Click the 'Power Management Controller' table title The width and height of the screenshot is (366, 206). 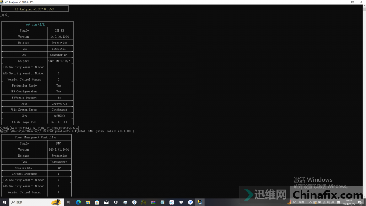tap(36, 137)
